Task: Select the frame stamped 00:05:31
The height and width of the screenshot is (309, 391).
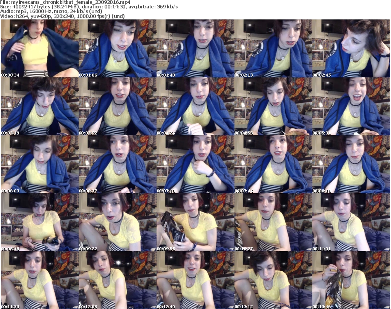Action: tap(351, 106)
